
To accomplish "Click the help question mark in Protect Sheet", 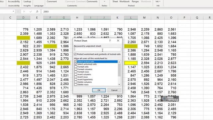I will point(110,41).
